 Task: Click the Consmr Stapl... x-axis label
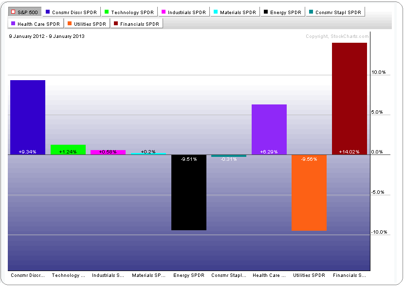(x=229, y=275)
